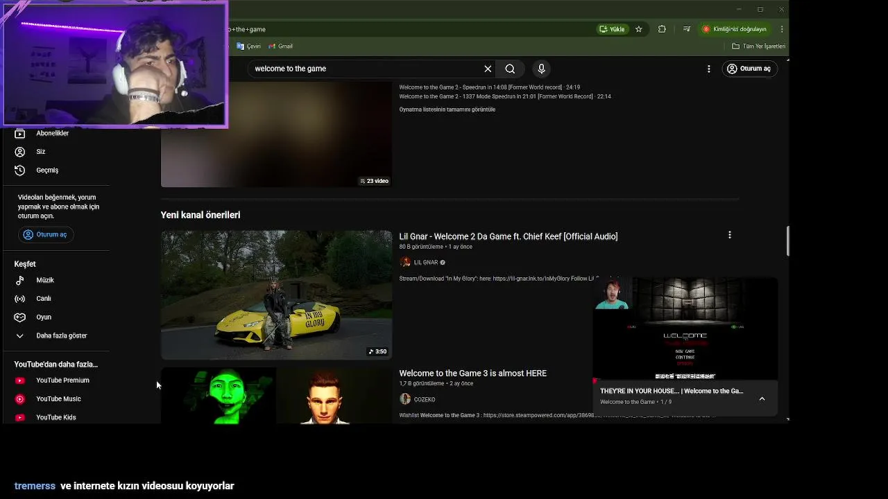The width and height of the screenshot is (888, 499).
Task: Open more options for Lil Gnar video
Action: coord(729,235)
